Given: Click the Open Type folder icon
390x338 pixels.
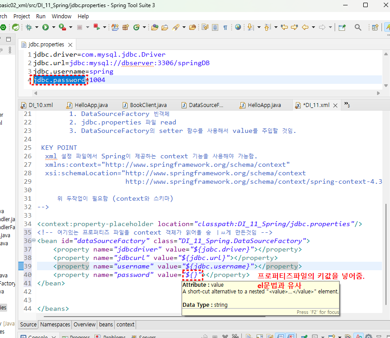Looking at the screenshot, I should coord(155,27).
